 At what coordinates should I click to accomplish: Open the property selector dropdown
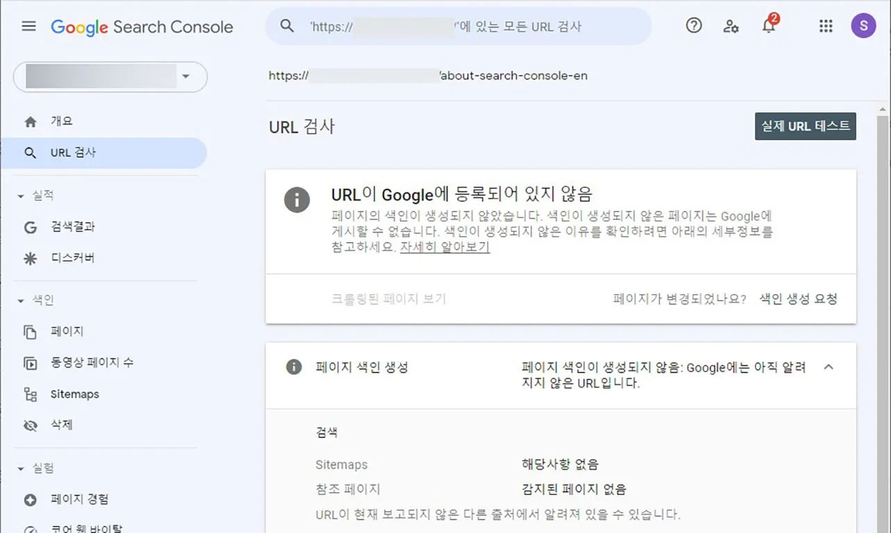110,77
